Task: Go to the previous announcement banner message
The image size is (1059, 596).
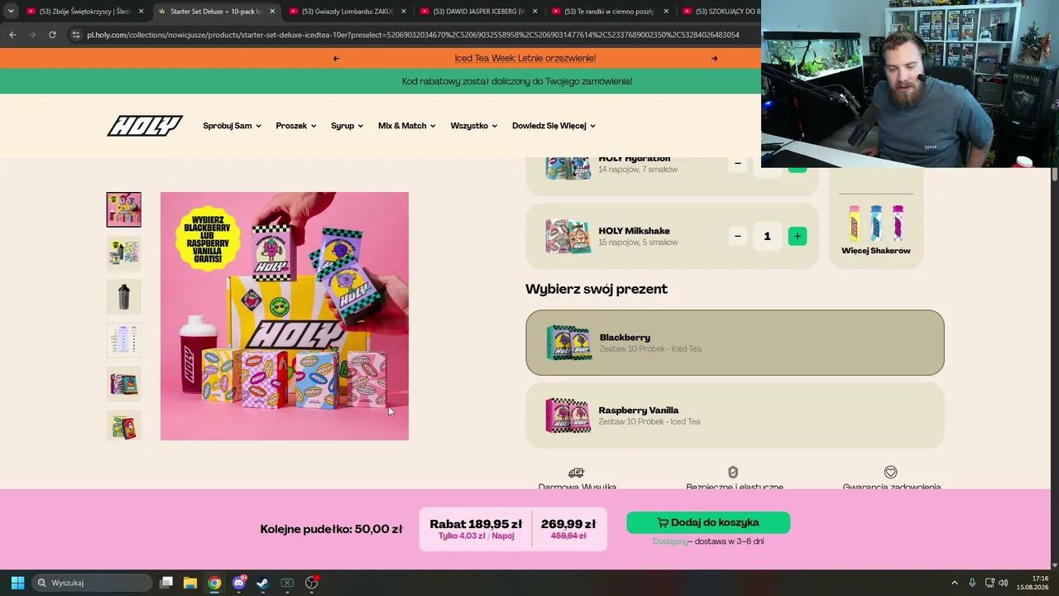Action: [x=336, y=59]
